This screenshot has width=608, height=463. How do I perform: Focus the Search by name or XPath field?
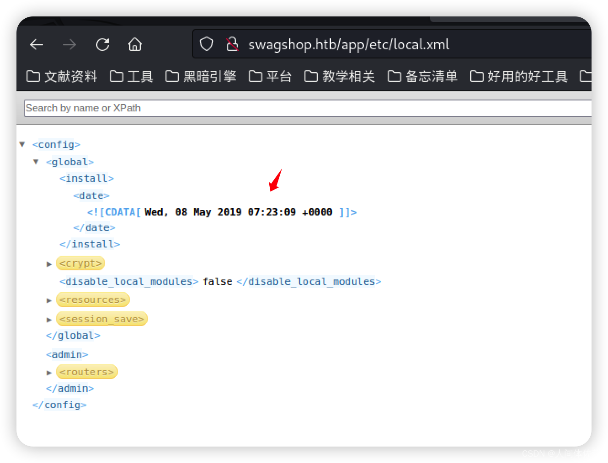308,108
